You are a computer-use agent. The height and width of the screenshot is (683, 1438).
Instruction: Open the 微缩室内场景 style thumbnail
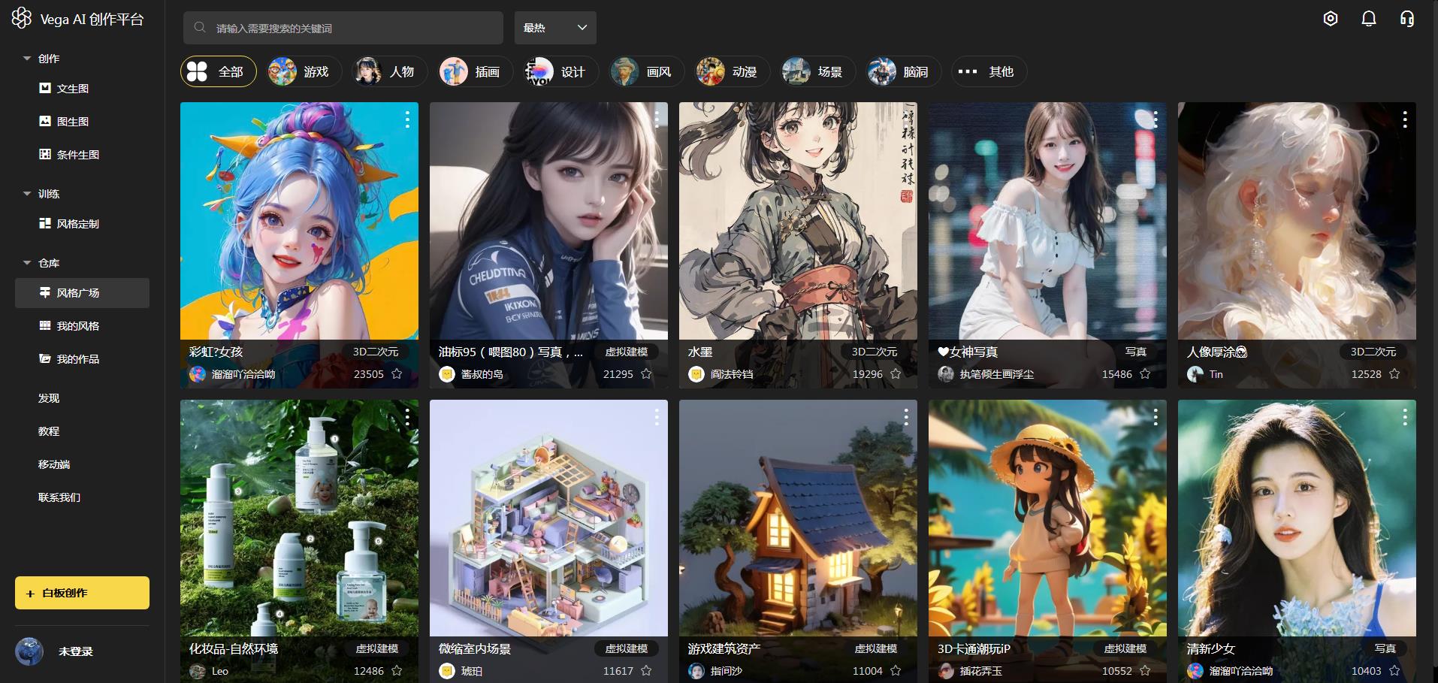(548, 518)
